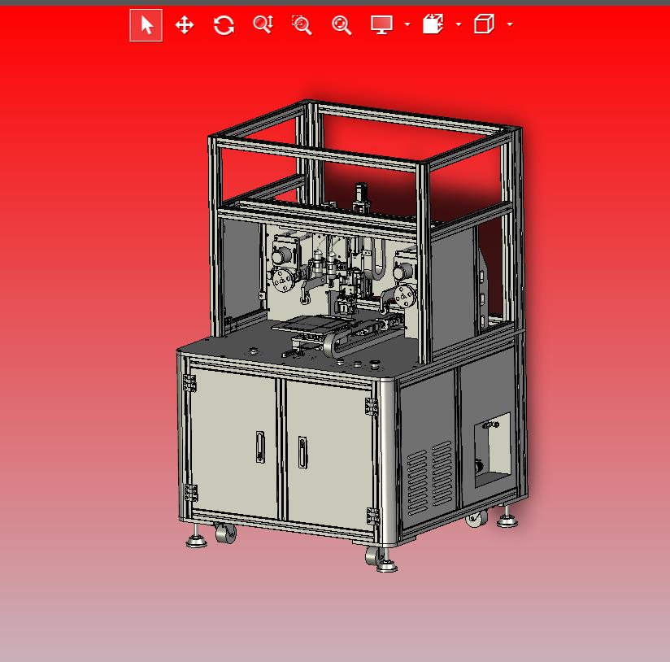Expand the display mode dropdown arrow

407,24
